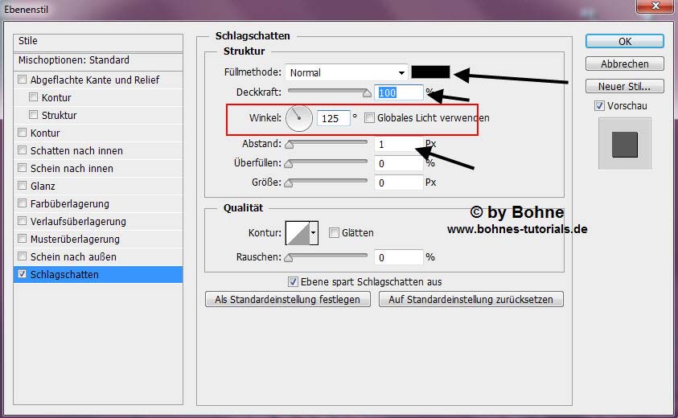Select Mischoptionen: Standard entry
Viewport: 678px width, 418px height.
tap(74, 60)
